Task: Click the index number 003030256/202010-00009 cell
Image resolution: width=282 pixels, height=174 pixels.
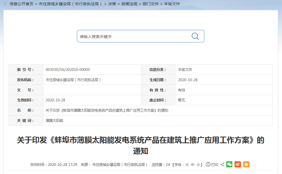Action: pyautogui.click(x=68, y=70)
